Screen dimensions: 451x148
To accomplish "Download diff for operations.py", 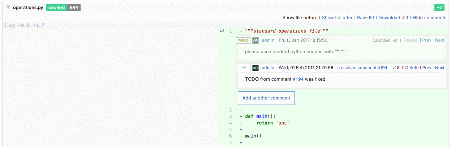I will coord(393,17).
